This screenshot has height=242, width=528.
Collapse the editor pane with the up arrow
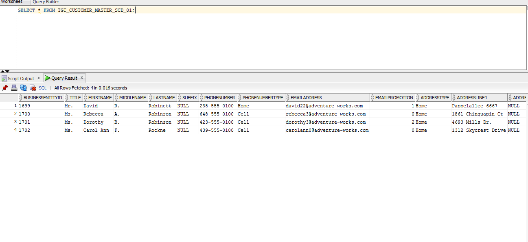(x=2, y=71)
